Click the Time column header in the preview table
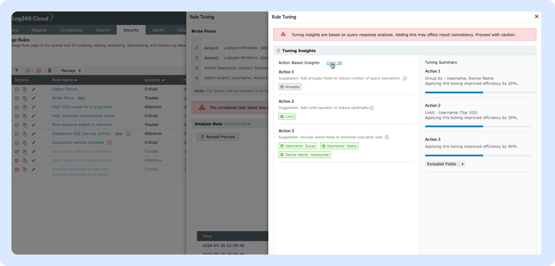The image size is (555, 266). (207, 236)
